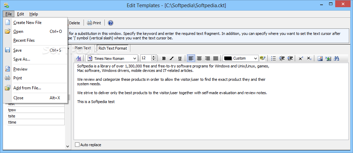Select the ttime keyword row
Screen dimensions: 353x153
(36, 122)
